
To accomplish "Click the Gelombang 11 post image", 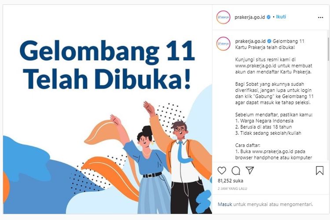I will 107,109.
